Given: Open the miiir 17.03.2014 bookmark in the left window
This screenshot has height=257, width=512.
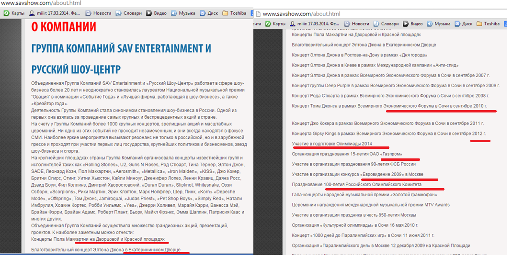Looking at the screenshot, I should pos(57,13).
